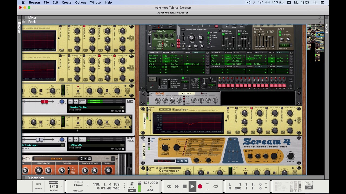Click the Wi-Fi icon in menu bar

click(261, 2)
